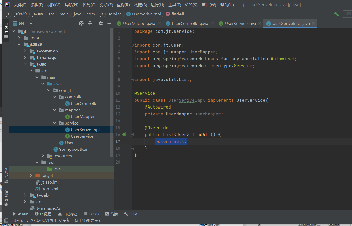Screen dimensions: 352x226
Task: Select SpringbootRun in project tree
Action: pos(71,149)
